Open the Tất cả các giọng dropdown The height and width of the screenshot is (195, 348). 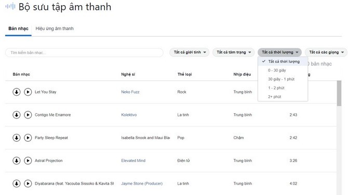click(x=326, y=52)
